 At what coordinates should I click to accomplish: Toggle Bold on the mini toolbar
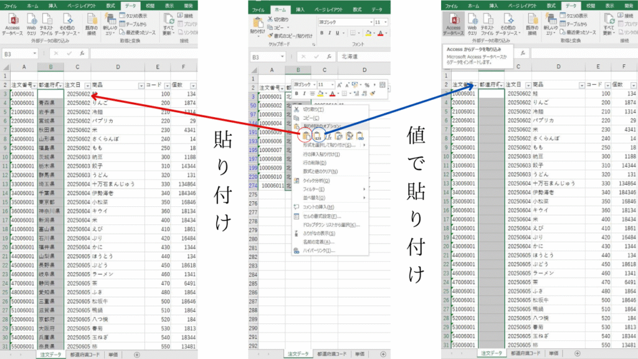pos(297,93)
